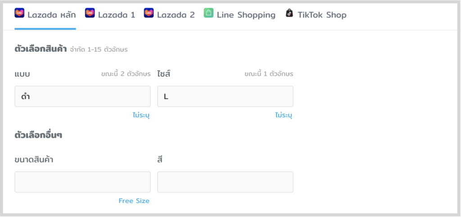Open the Lazada 1 tab
The height and width of the screenshot is (217, 461).
(116, 15)
